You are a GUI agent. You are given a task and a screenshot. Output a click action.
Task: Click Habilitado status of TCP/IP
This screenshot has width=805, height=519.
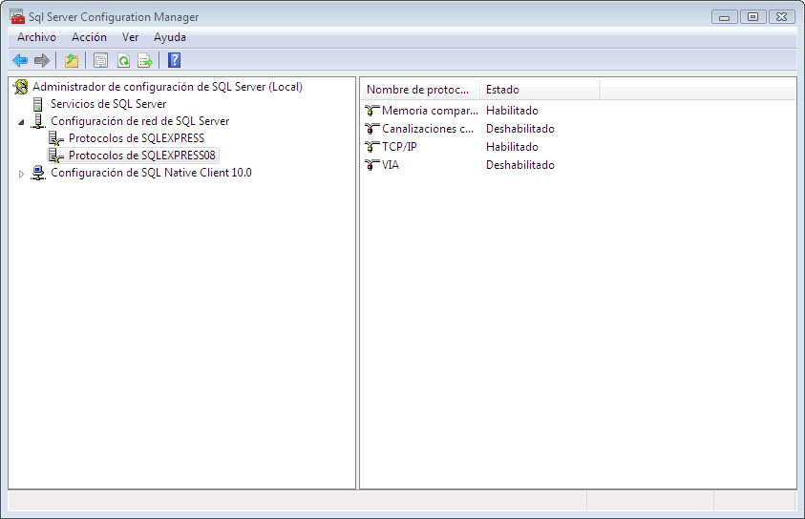(x=512, y=147)
